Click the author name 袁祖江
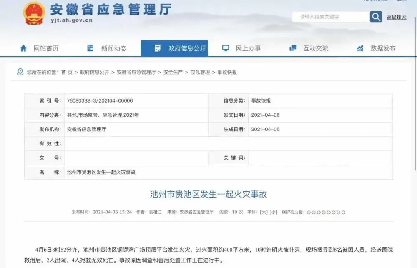Image resolution: width=417 pixels, height=268 pixels. pos(155,212)
